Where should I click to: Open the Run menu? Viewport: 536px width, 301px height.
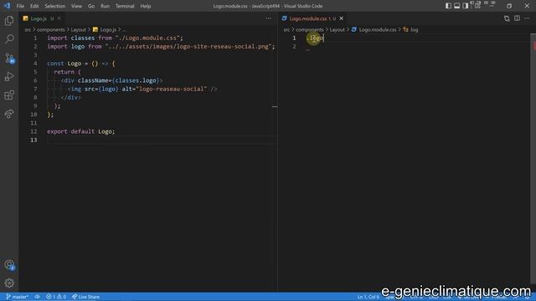105,6
